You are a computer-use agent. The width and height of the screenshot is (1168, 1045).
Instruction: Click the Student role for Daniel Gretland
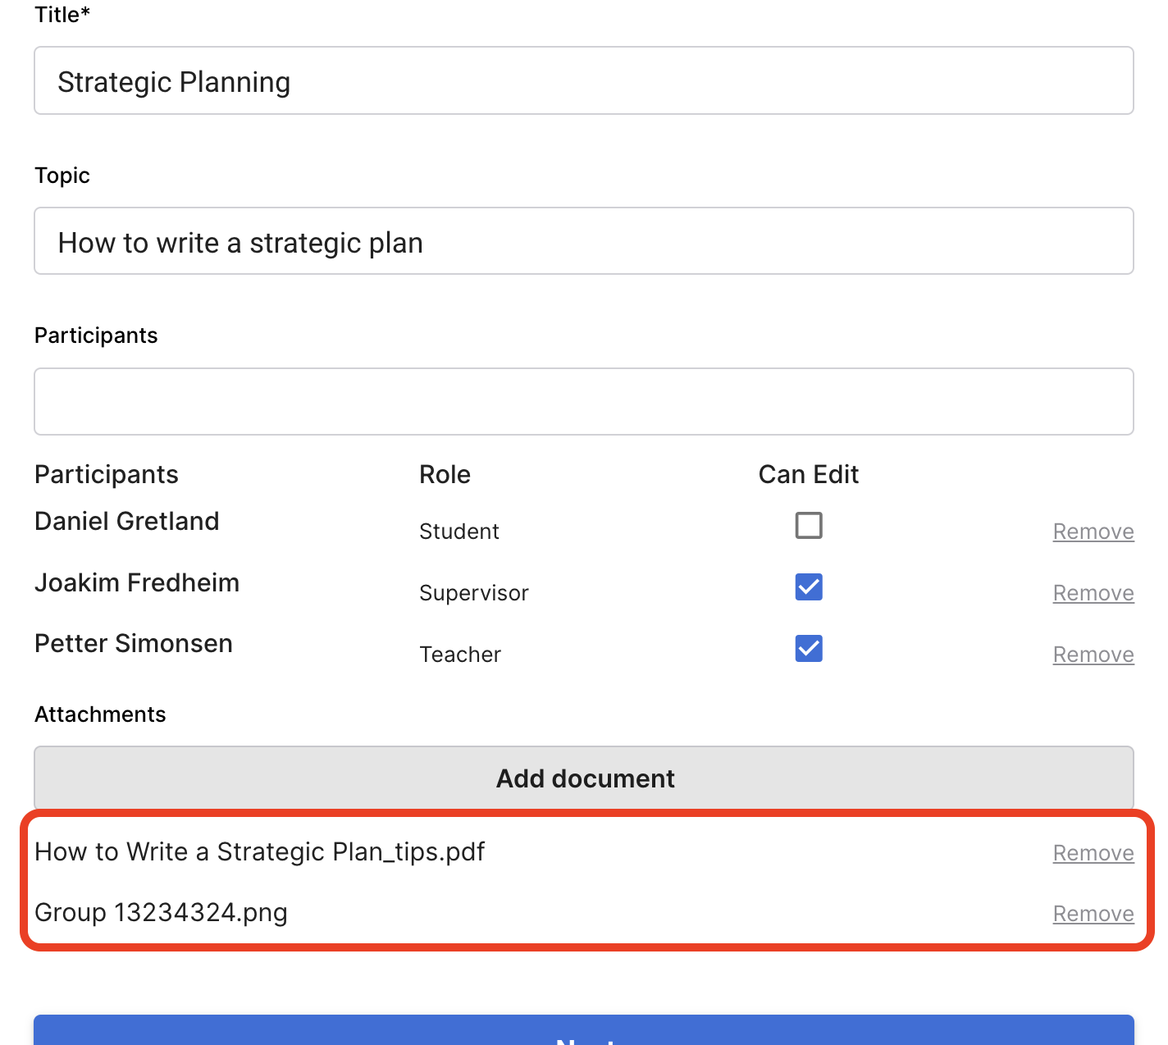(459, 532)
